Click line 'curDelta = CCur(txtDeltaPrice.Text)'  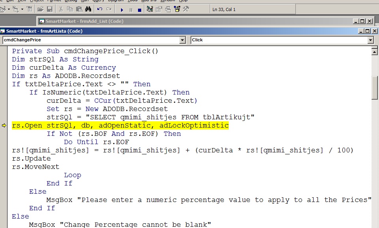coord(122,100)
